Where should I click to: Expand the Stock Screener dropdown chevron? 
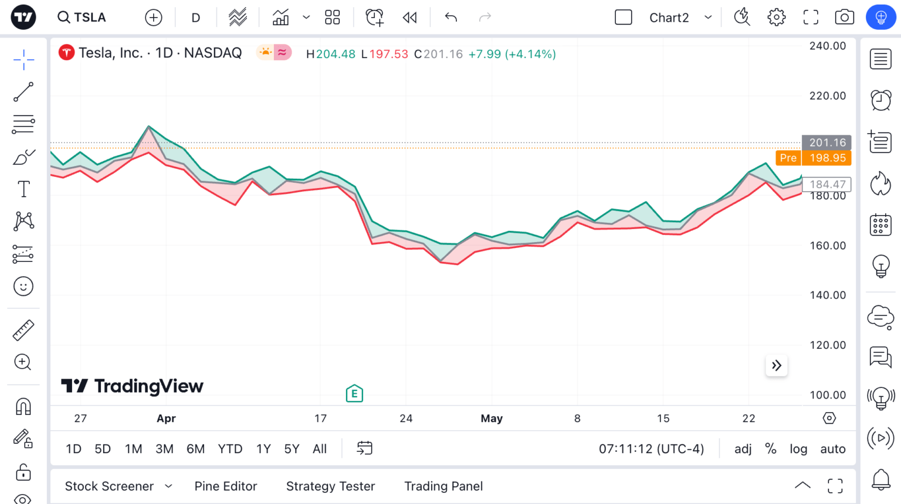(169, 486)
